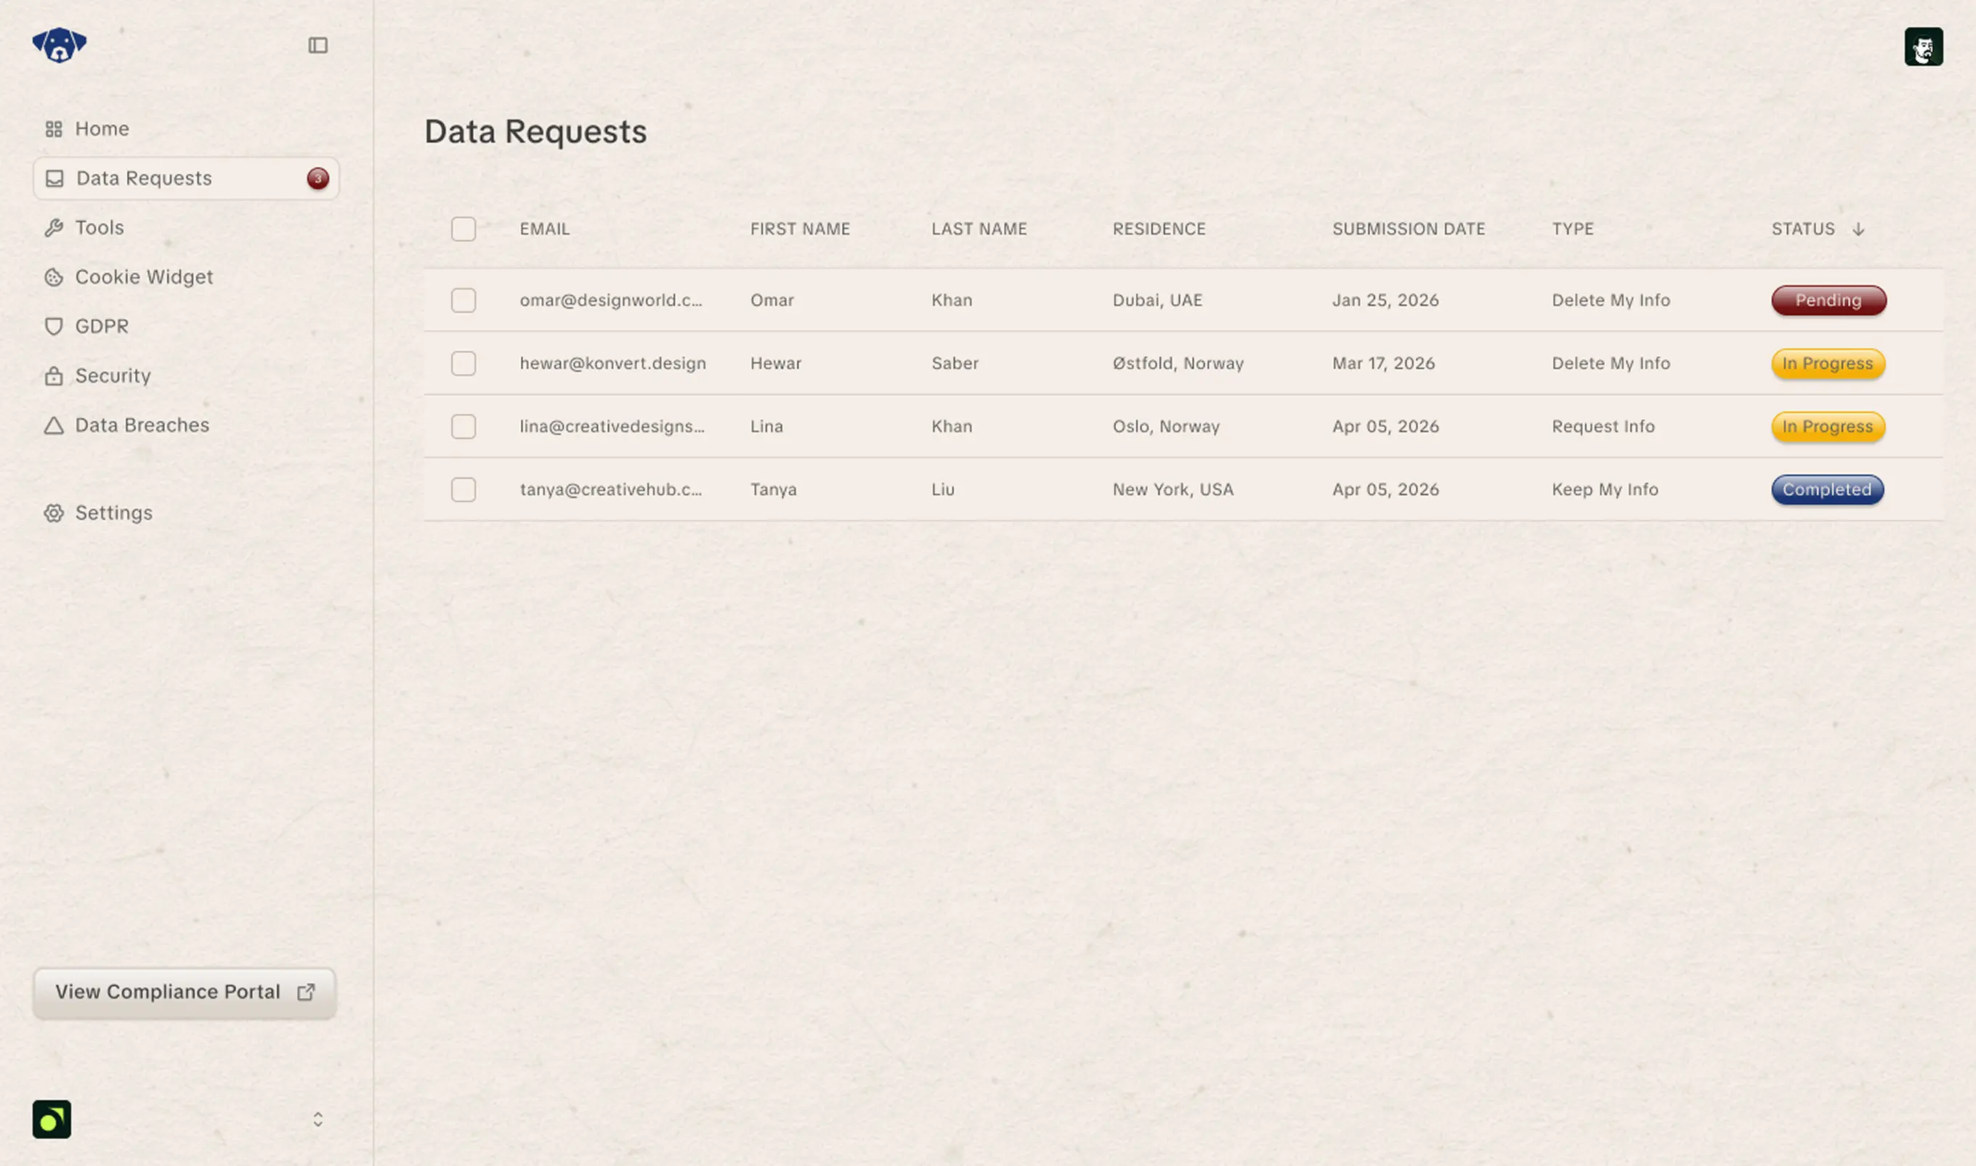Click the dog logo at top left
1976x1166 pixels.
[x=59, y=45]
